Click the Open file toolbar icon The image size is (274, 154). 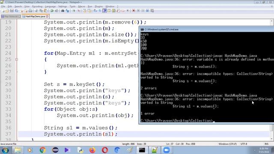[7, 11]
